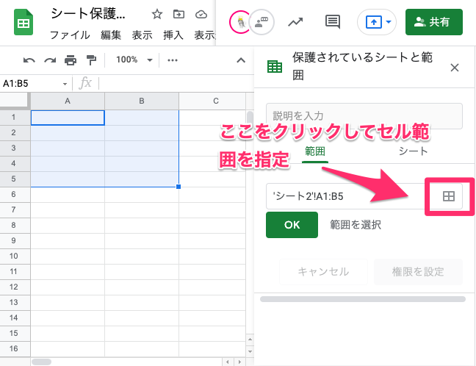Close the protected sheets side panel

(x=454, y=68)
